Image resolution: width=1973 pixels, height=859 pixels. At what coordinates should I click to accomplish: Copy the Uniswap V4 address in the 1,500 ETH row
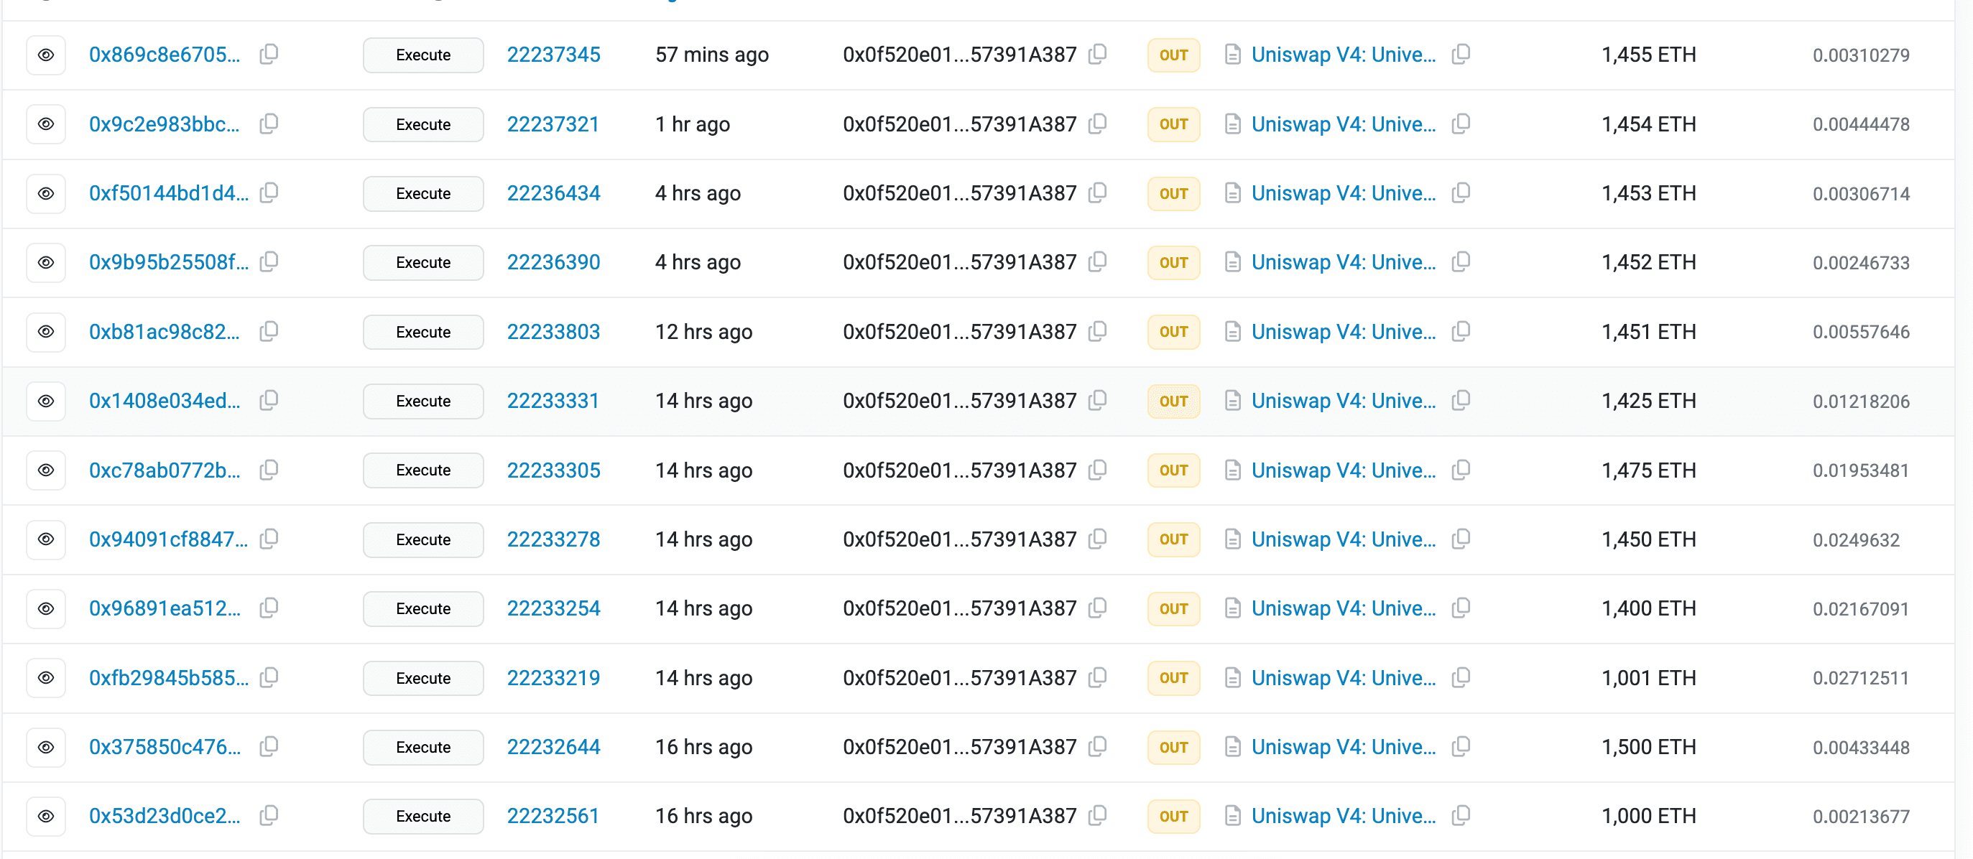1461,746
